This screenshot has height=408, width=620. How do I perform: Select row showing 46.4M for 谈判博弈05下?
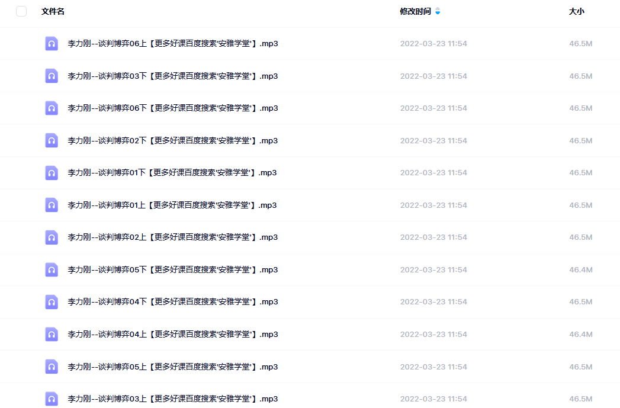(x=310, y=269)
